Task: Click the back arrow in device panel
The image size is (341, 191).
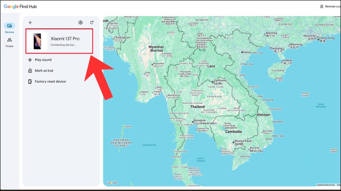Action: point(30,22)
